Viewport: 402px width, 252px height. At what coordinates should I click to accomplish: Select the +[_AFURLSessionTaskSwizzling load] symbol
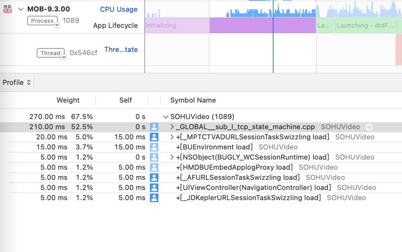[237, 178]
